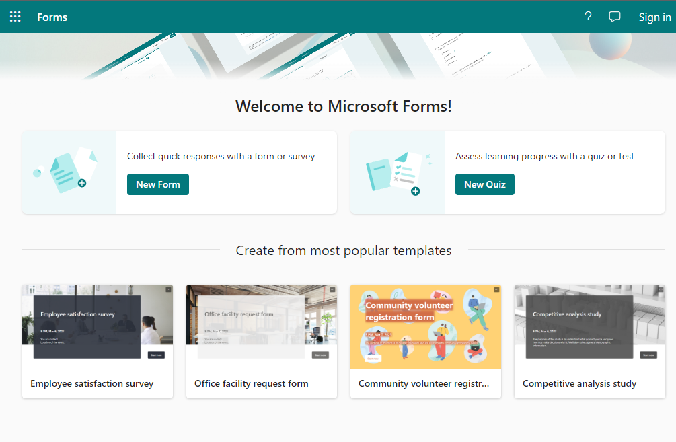Click the Competitive analysis study title text
This screenshot has height=442, width=676.
pos(580,383)
